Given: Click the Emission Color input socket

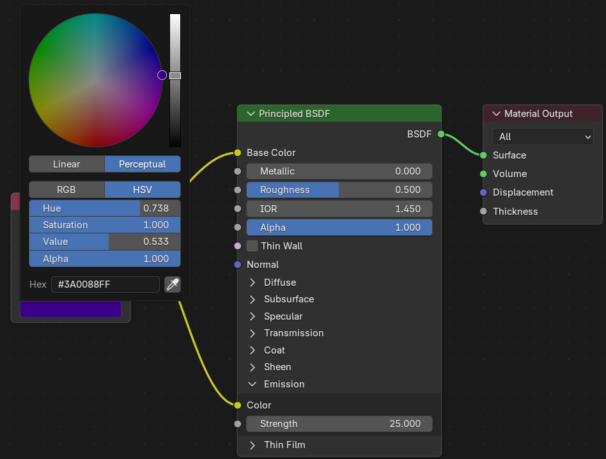Looking at the screenshot, I should pos(238,405).
